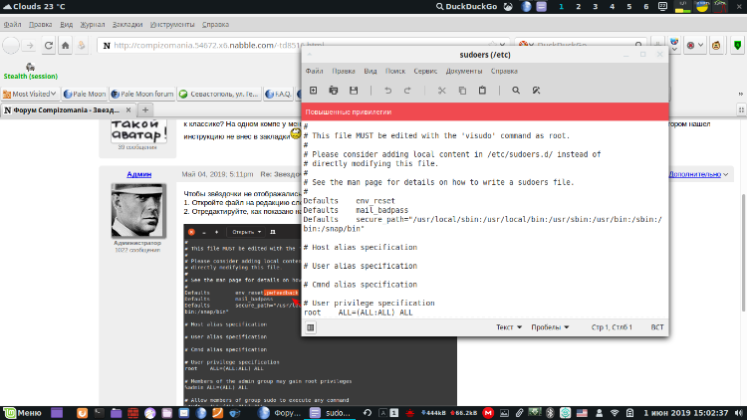Click the cut scissors icon
The width and height of the screenshot is (747, 420).
pos(442,91)
